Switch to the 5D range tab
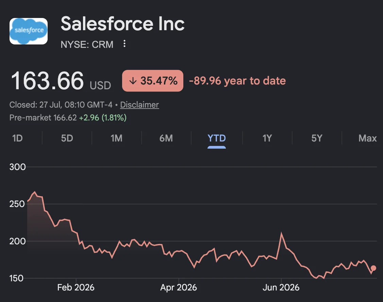The height and width of the screenshot is (302, 383). point(67,138)
